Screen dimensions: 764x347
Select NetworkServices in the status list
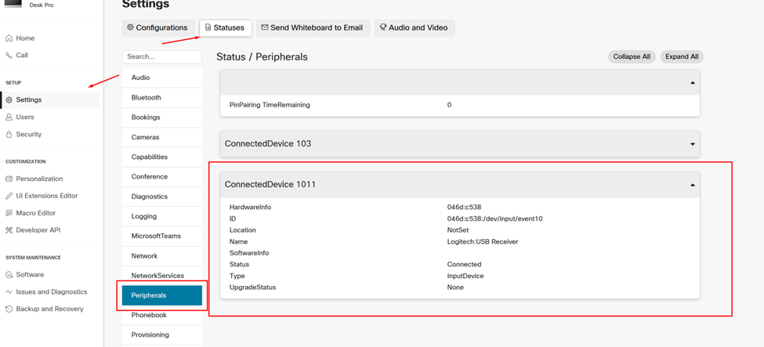pyautogui.click(x=158, y=276)
